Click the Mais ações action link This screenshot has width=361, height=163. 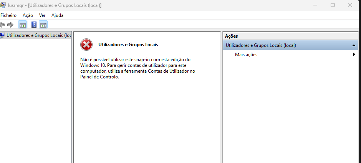[246, 55]
